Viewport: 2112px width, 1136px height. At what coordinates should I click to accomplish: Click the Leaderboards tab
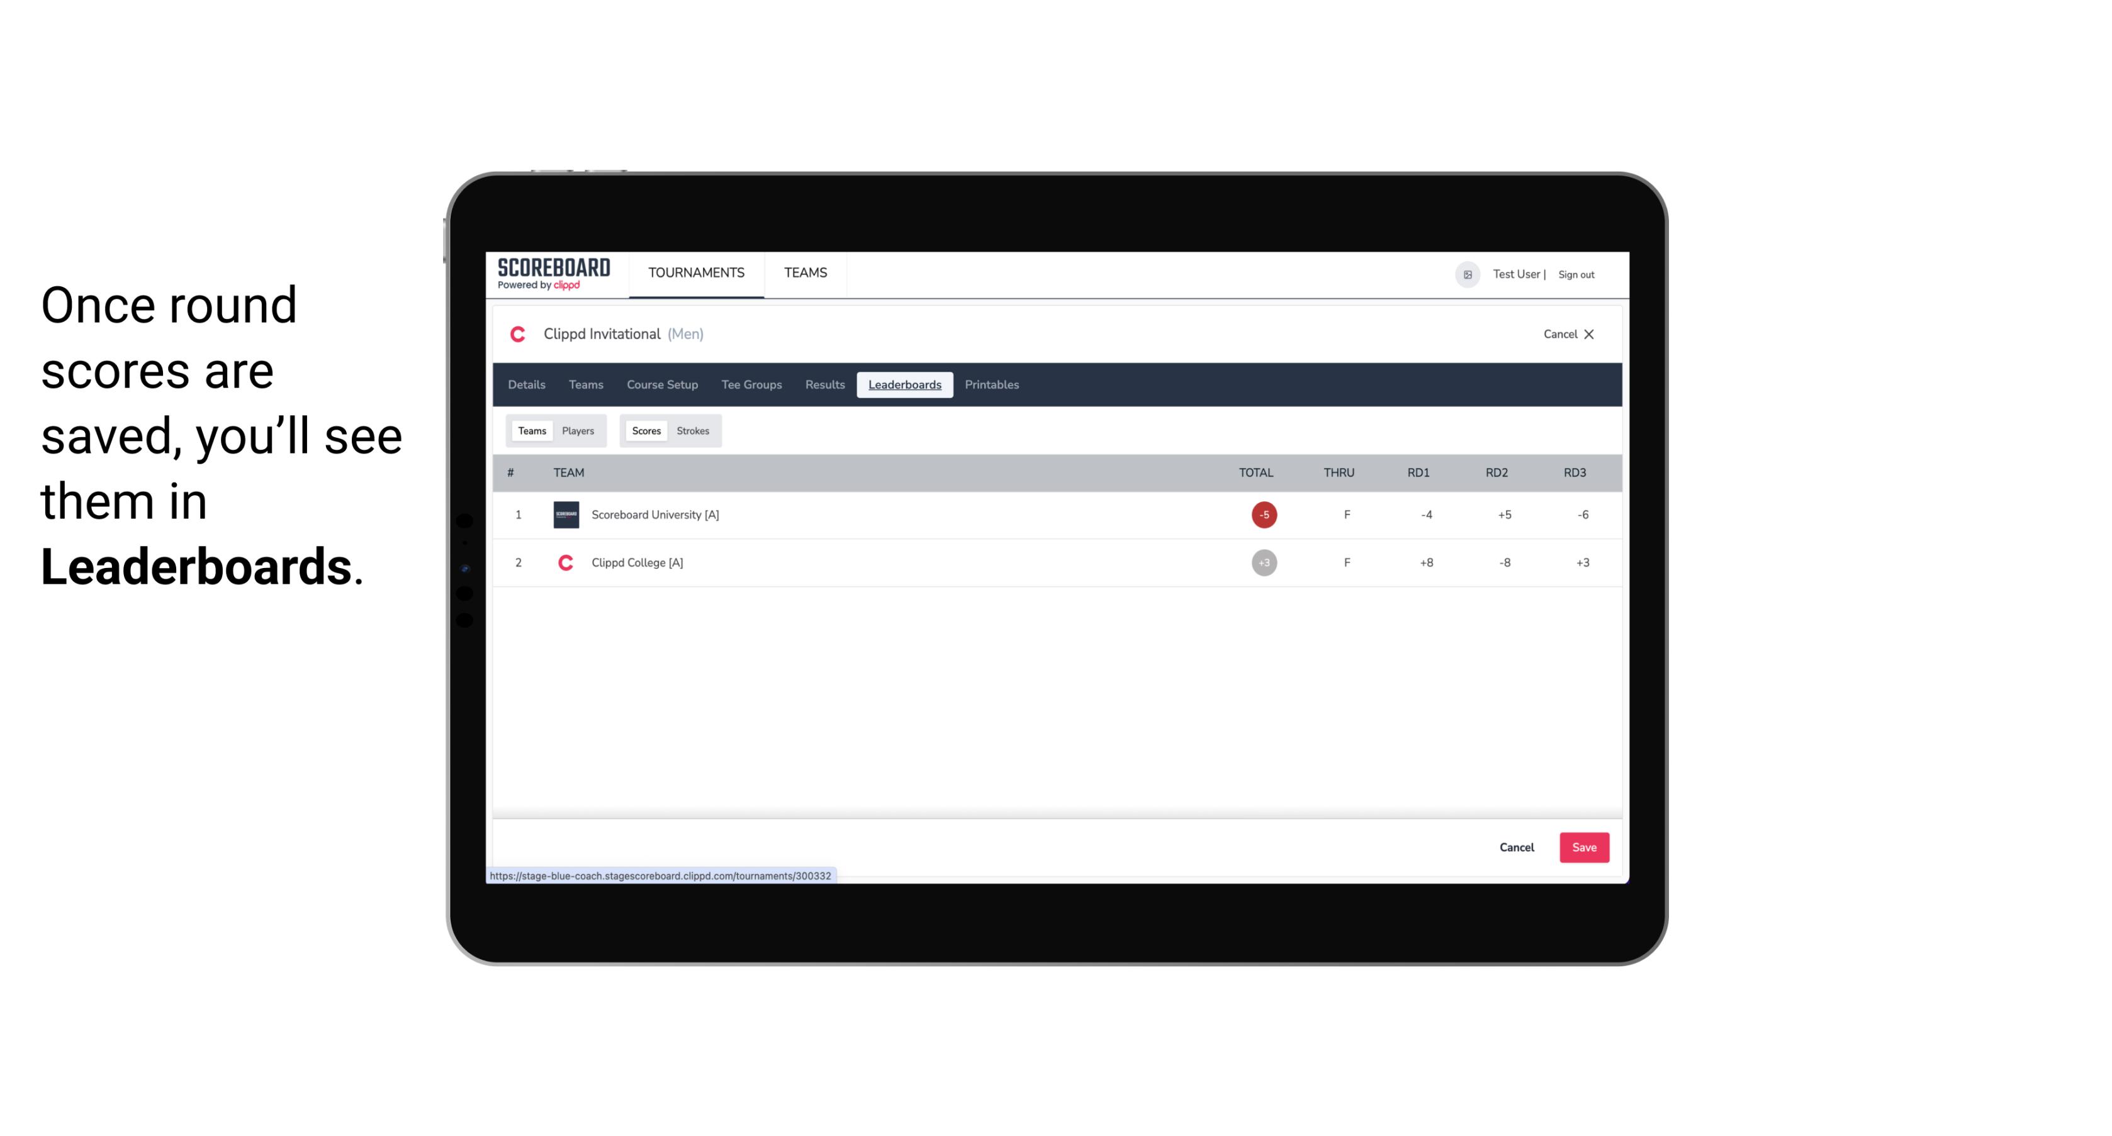pos(906,385)
